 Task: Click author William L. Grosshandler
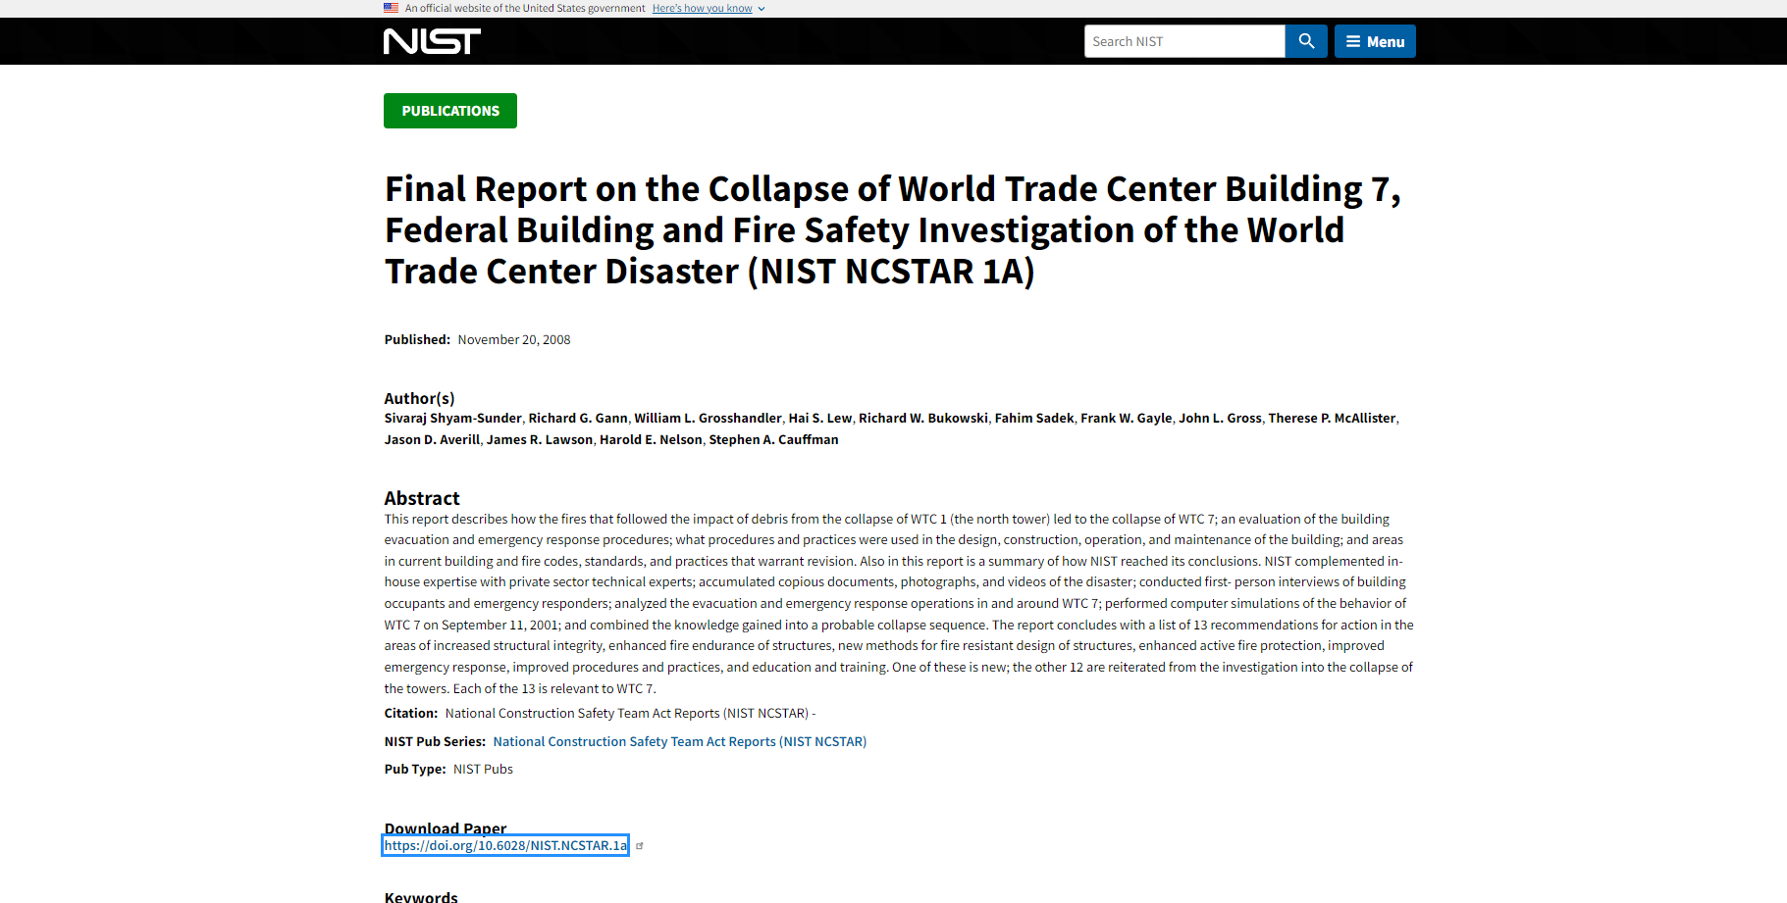[x=708, y=418]
